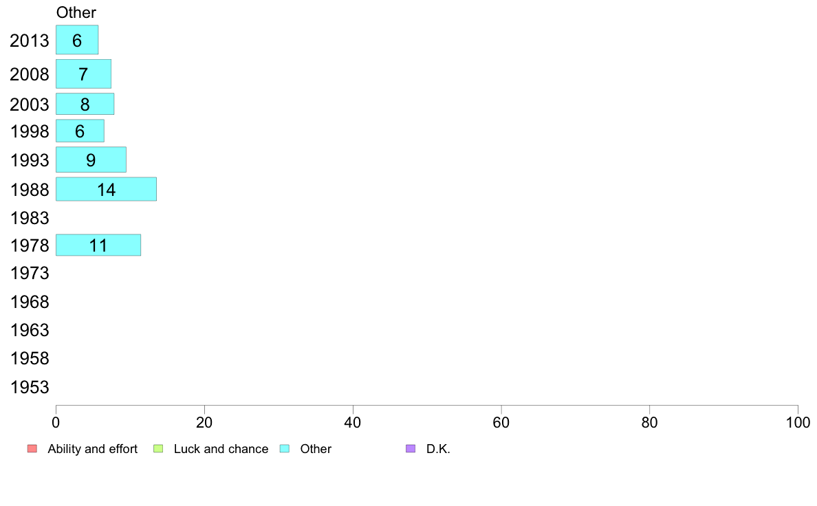817x506 pixels.
Task: Click the 1953 year label
Action: coord(30,387)
